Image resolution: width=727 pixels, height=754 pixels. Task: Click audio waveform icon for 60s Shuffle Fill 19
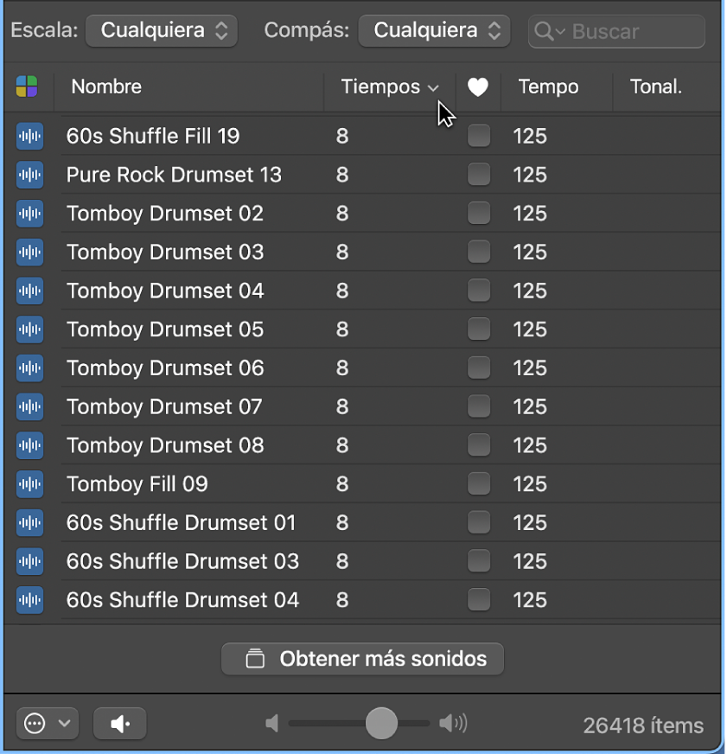[x=30, y=136]
